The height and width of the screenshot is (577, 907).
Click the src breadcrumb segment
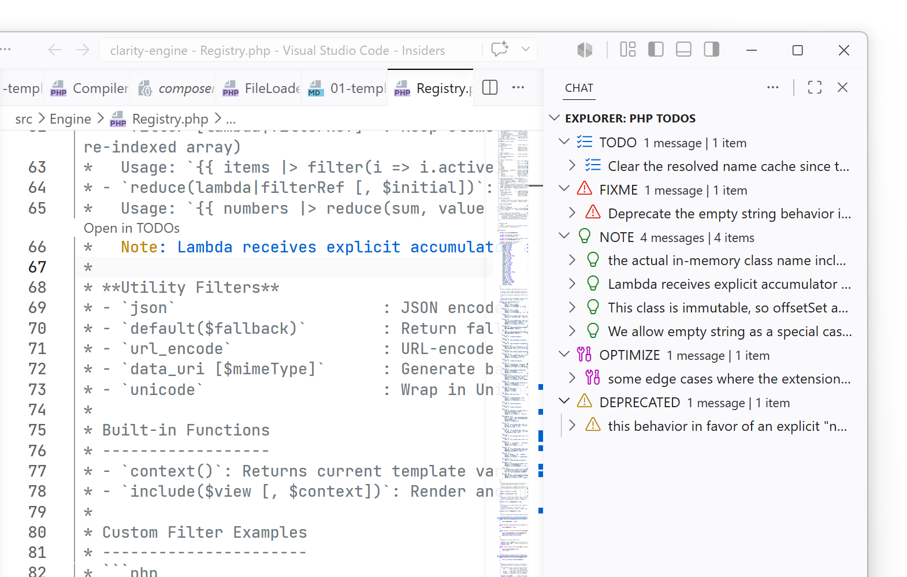[x=24, y=119]
